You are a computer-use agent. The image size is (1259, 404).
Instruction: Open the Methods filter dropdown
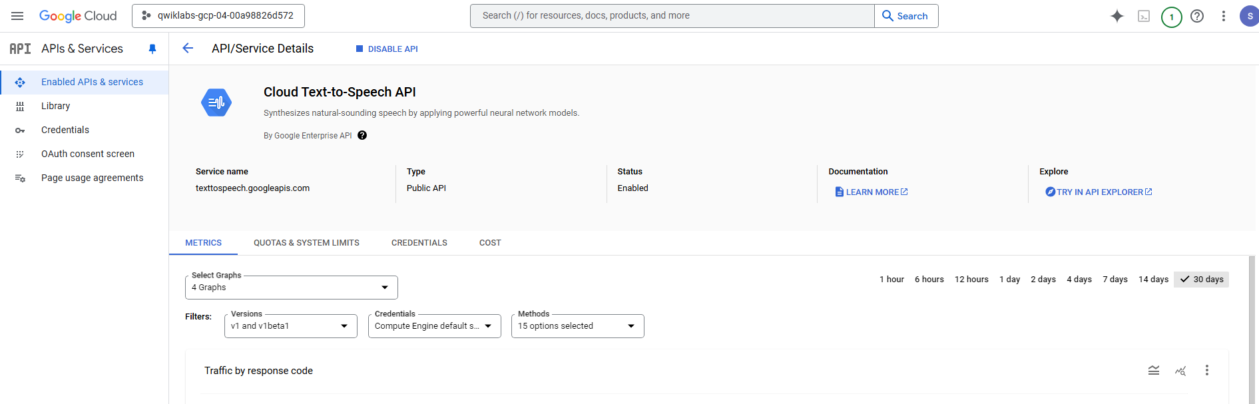[578, 326]
